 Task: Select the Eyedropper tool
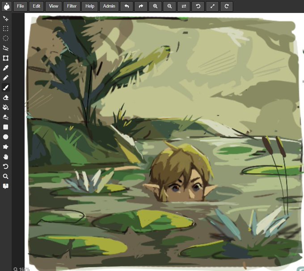(6, 68)
